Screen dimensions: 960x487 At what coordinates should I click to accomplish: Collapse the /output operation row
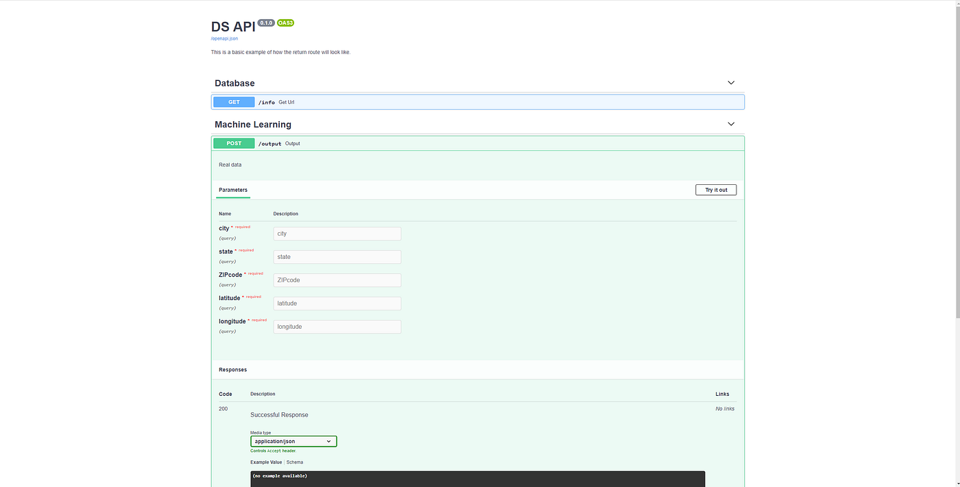pos(478,143)
